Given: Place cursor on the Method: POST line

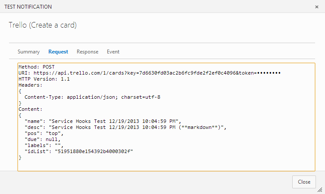Looking at the screenshot, I should (x=36, y=68).
